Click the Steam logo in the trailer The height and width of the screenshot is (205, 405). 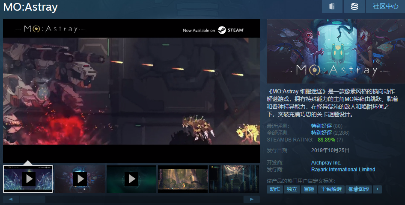pos(231,30)
